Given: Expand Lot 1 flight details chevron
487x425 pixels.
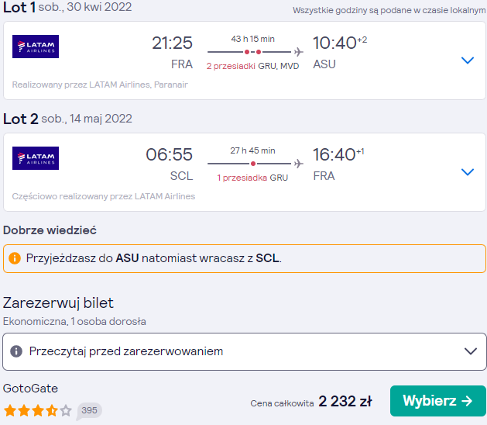Looking at the screenshot, I should 468,60.
